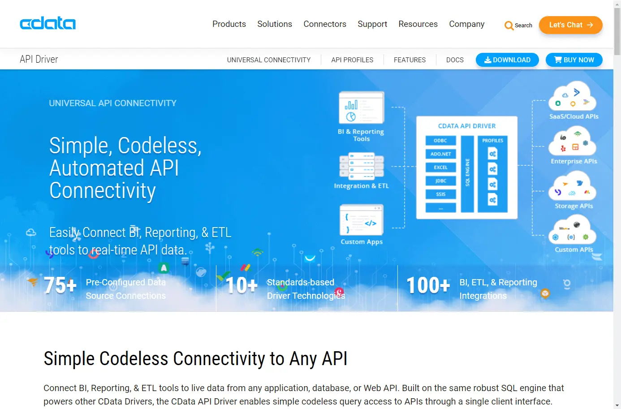Select the Integration & ETL server icon
This screenshot has width=621, height=409.
362,166
